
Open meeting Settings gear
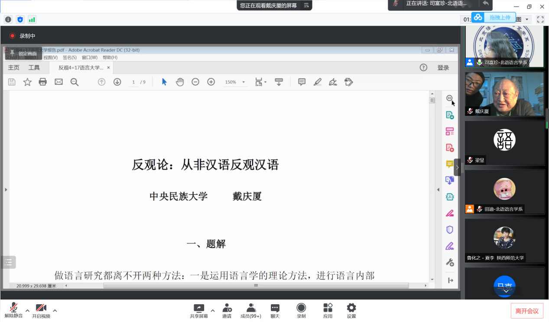tap(351, 308)
